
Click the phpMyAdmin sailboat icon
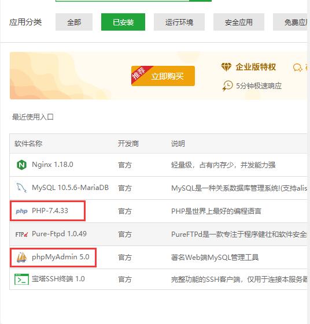click(22, 257)
